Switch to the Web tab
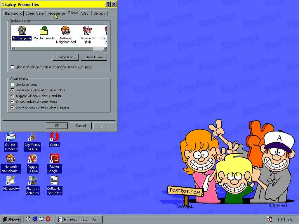This screenshot has width=299, height=224. coord(85,13)
